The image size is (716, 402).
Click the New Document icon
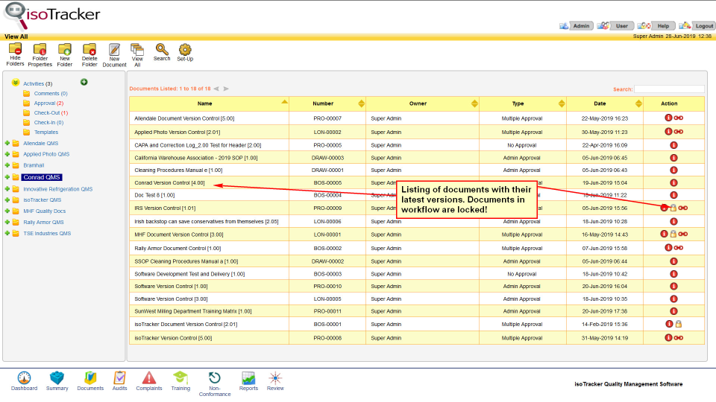click(x=114, y=50)
